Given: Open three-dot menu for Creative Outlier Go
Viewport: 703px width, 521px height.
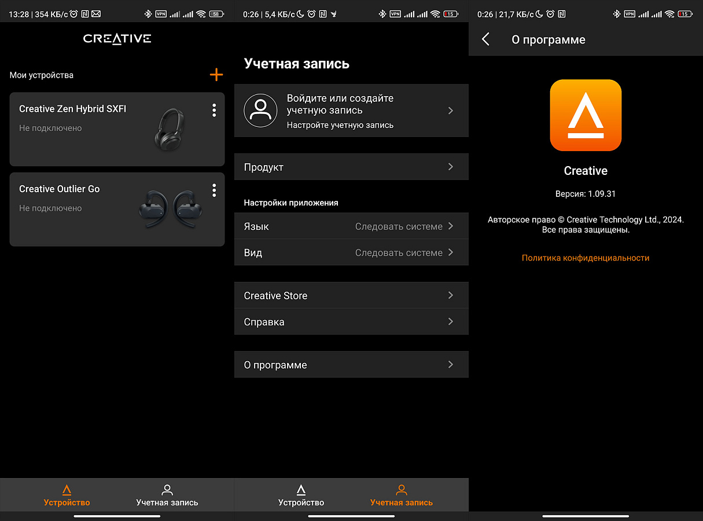Looking at the screenshot, I should tap(214, 190).
